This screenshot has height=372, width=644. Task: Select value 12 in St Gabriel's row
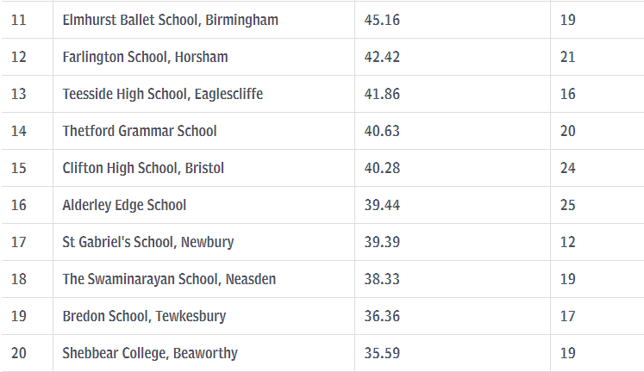point(567,242)
